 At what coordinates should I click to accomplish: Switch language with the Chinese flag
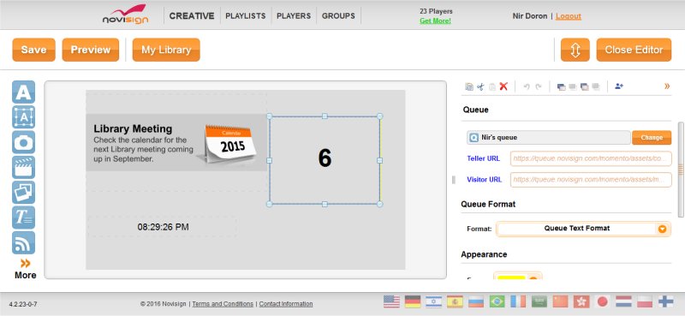tap(561, 301)
